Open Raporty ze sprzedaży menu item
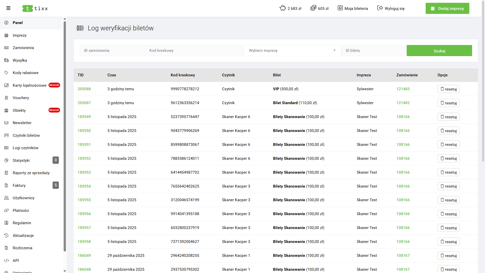 [31, 173]
